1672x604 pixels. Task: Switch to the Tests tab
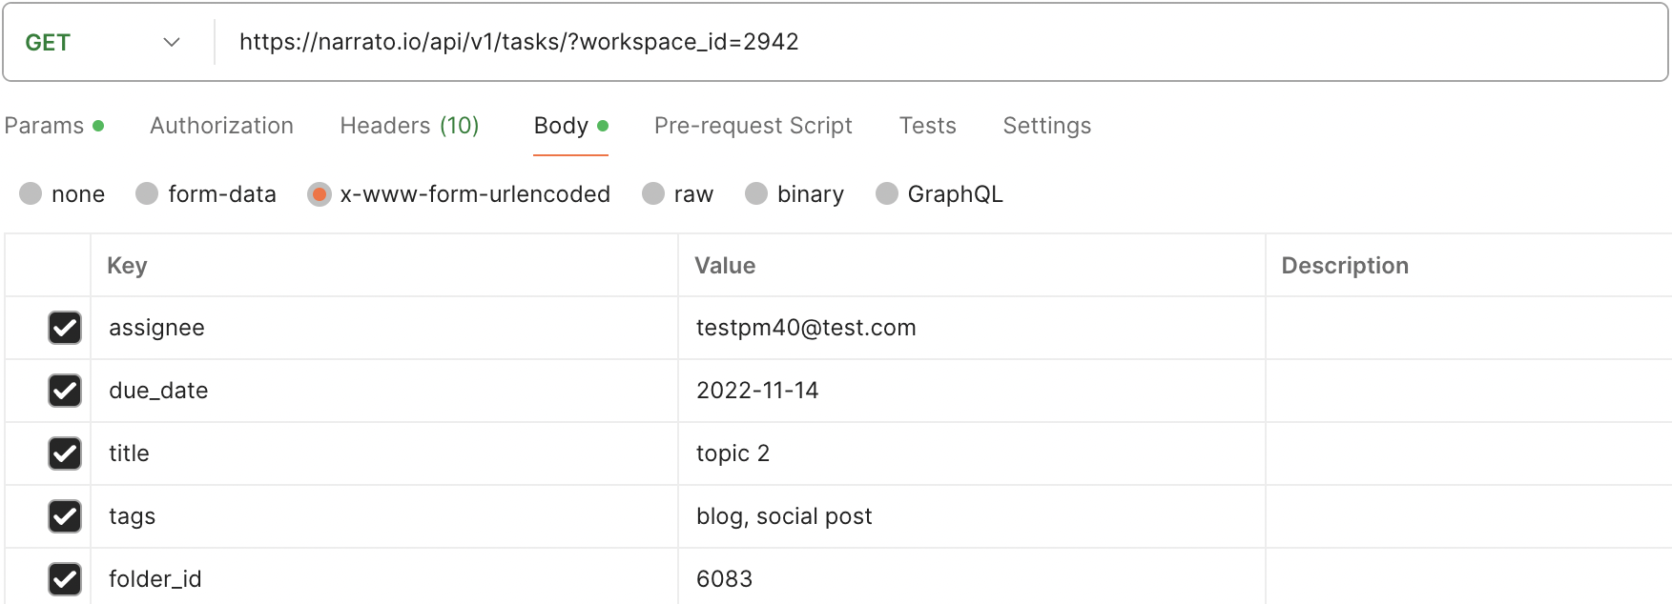927,126
